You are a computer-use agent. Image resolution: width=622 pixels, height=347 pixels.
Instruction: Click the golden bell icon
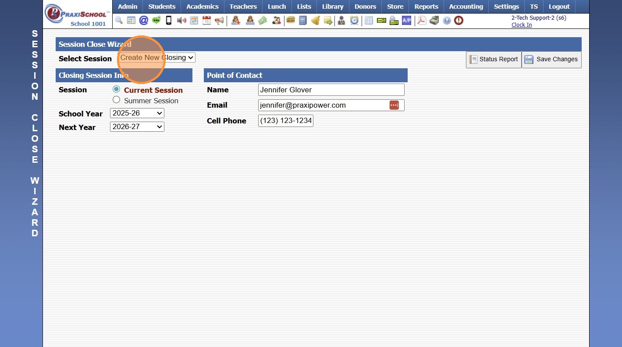pyautogui.click(x=315, y=21)
